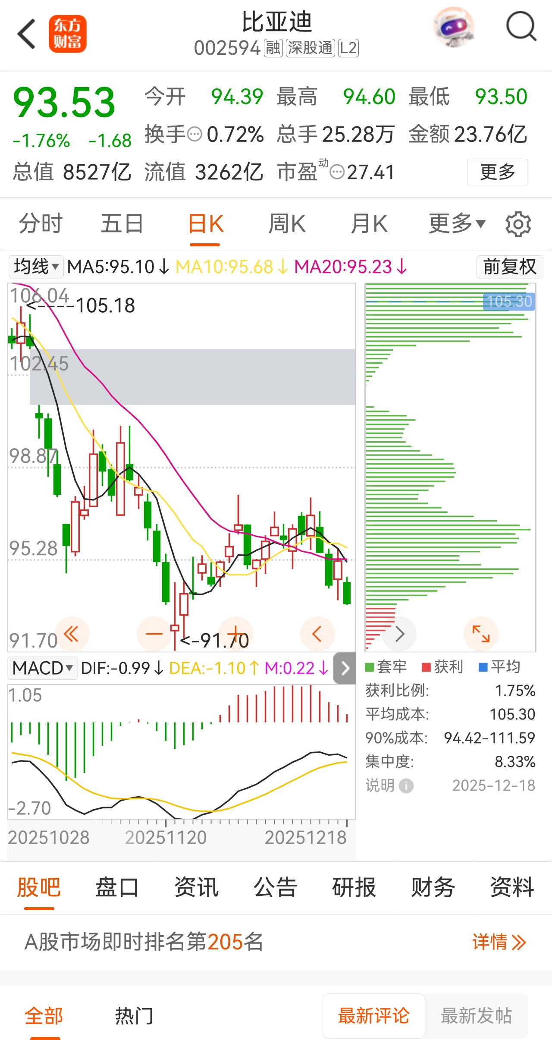
Task: Open the 财务 financials tab
Action: [x=433, y=888]
